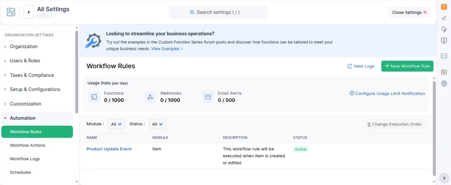451x185 pixels.
Task: Click Configure Usage Limit Notification link
Action: 387,93
